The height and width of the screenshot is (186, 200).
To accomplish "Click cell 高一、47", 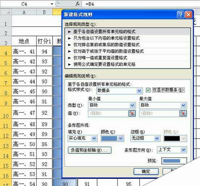I will (24, 113).
